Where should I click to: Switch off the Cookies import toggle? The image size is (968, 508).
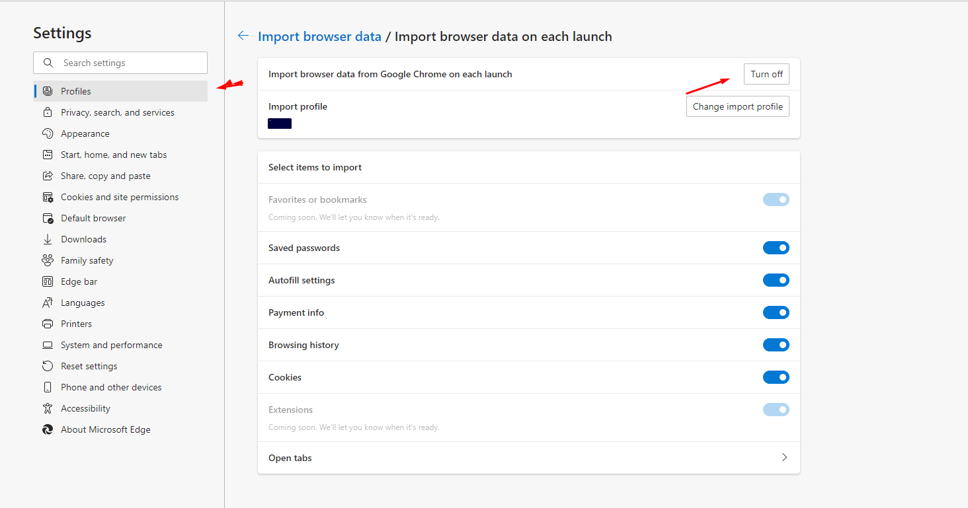point(776,377)
